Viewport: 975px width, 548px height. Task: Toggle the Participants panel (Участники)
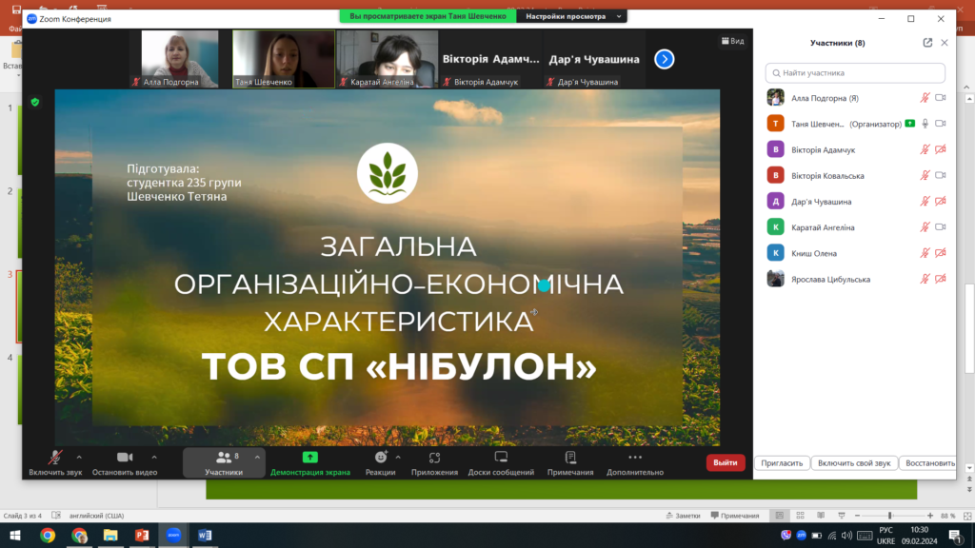coord(223,463)
